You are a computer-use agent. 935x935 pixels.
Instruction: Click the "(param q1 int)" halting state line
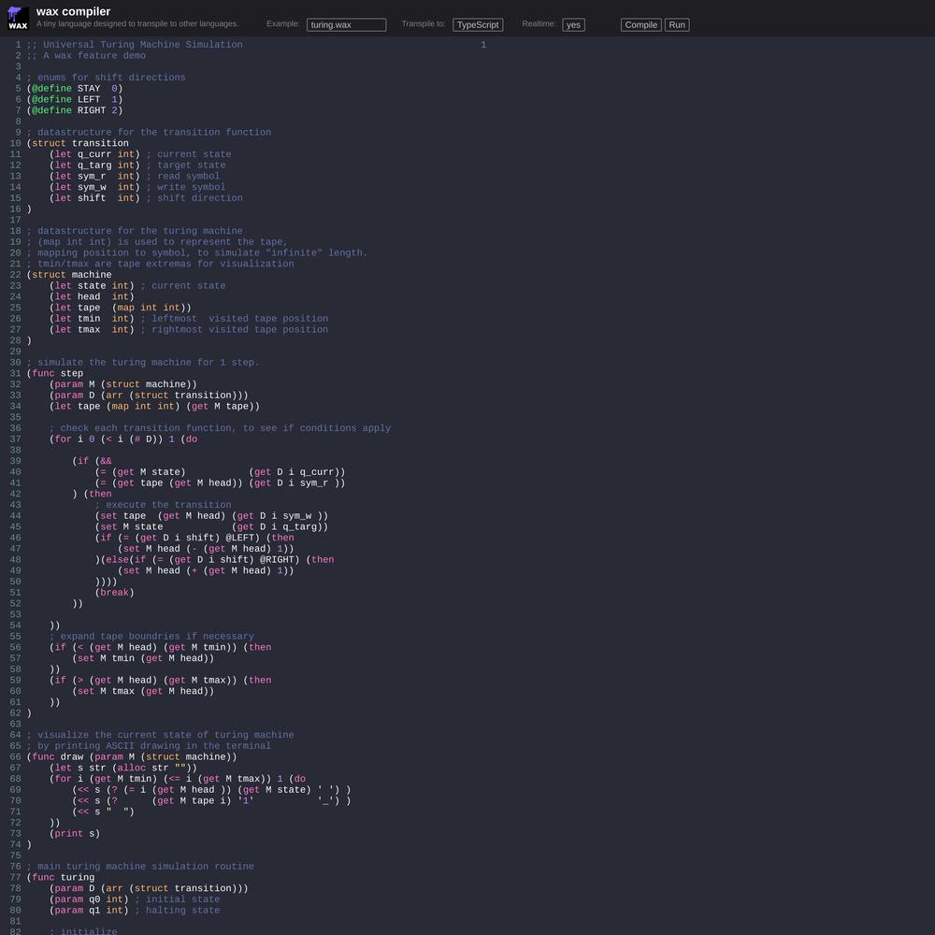[134, 911]
